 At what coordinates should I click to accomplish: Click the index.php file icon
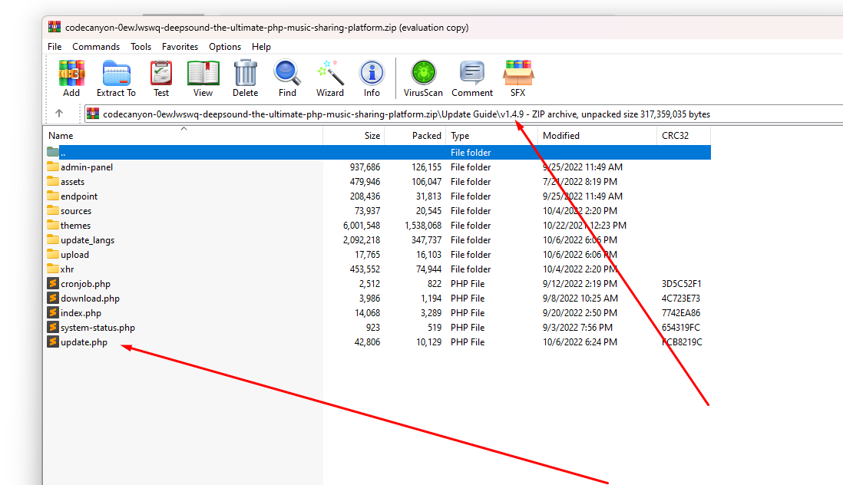point(53,312)
